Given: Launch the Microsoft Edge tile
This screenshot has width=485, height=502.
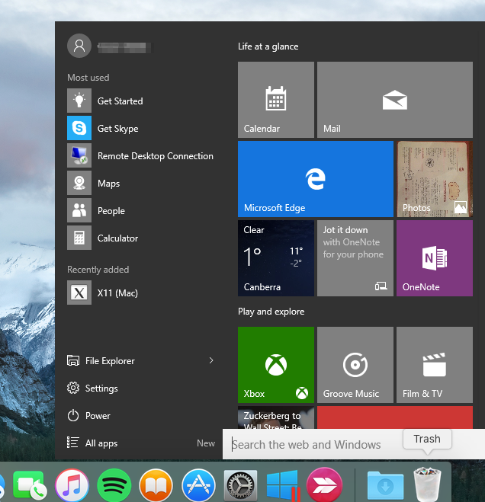Looking at the screenshot, I should [316, 179].
